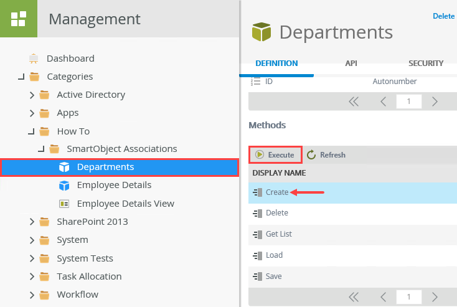Image resolution: width=457 pixels, height=307 pixels.
Task: Go to previous page in methods pager
Action: click(x=384, y=297)
